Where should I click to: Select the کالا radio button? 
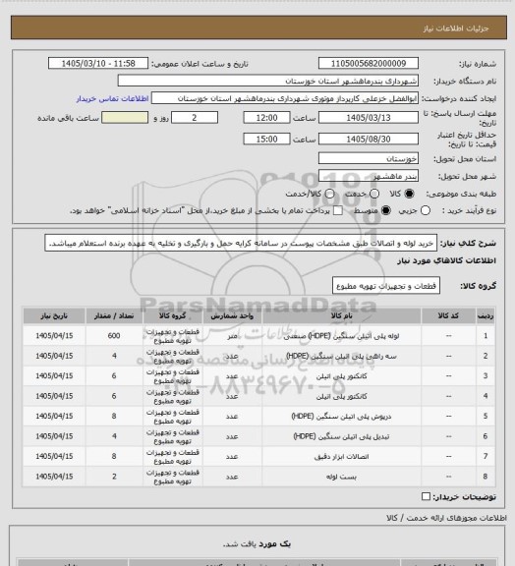click(409, 194)
